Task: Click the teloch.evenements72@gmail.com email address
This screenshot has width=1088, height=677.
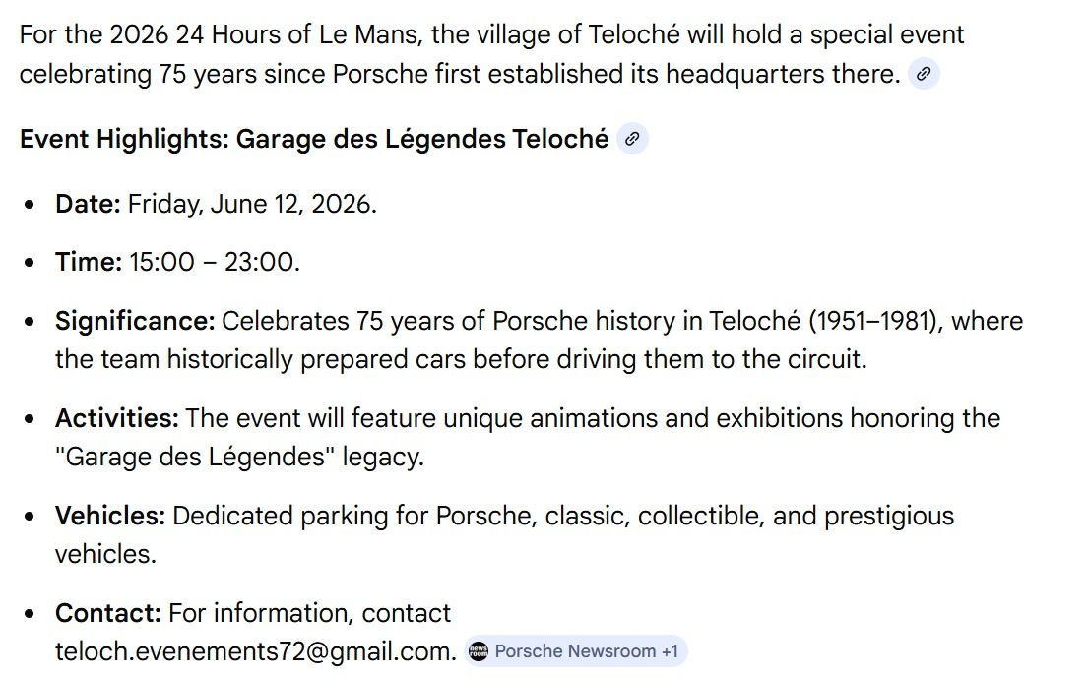Action: (255, 651)
